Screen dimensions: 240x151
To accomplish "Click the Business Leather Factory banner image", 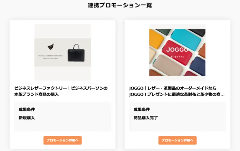I will (62, 52).
